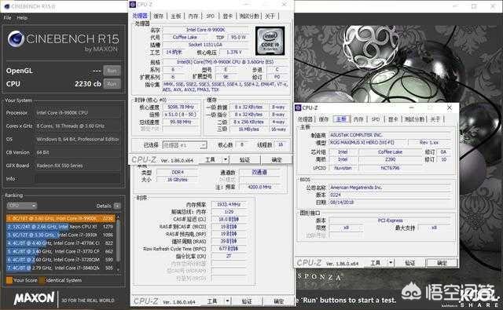Click the Identical System legend swatch
The image size is (503, 310).
[42, 280]
